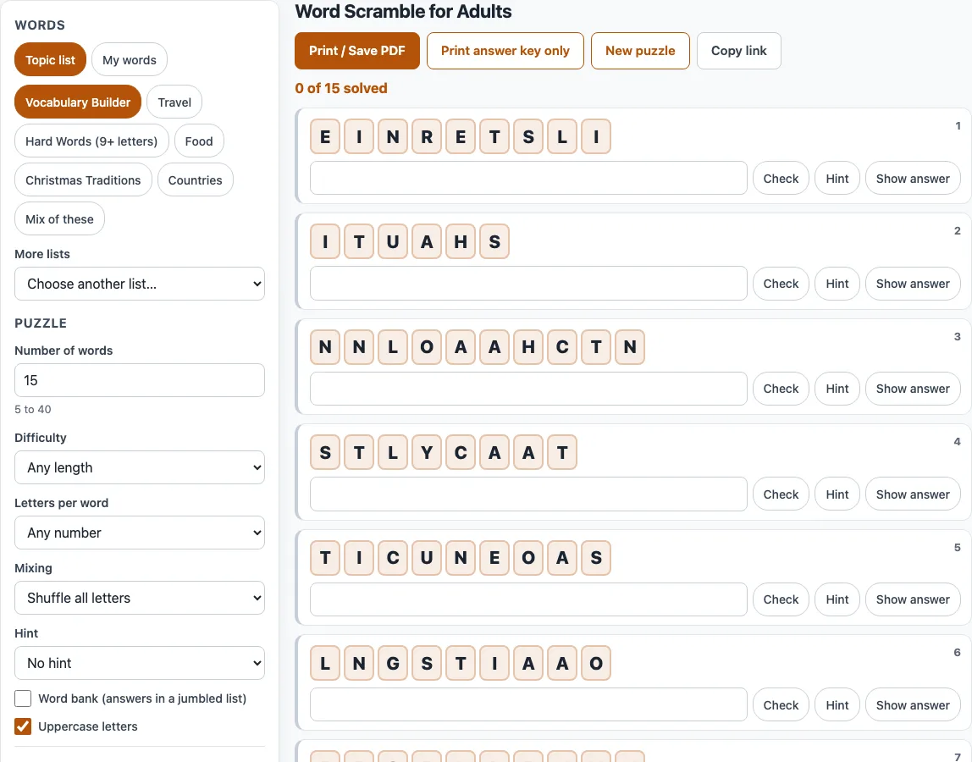
Task: Click the Copy link button
Action: 739,51
